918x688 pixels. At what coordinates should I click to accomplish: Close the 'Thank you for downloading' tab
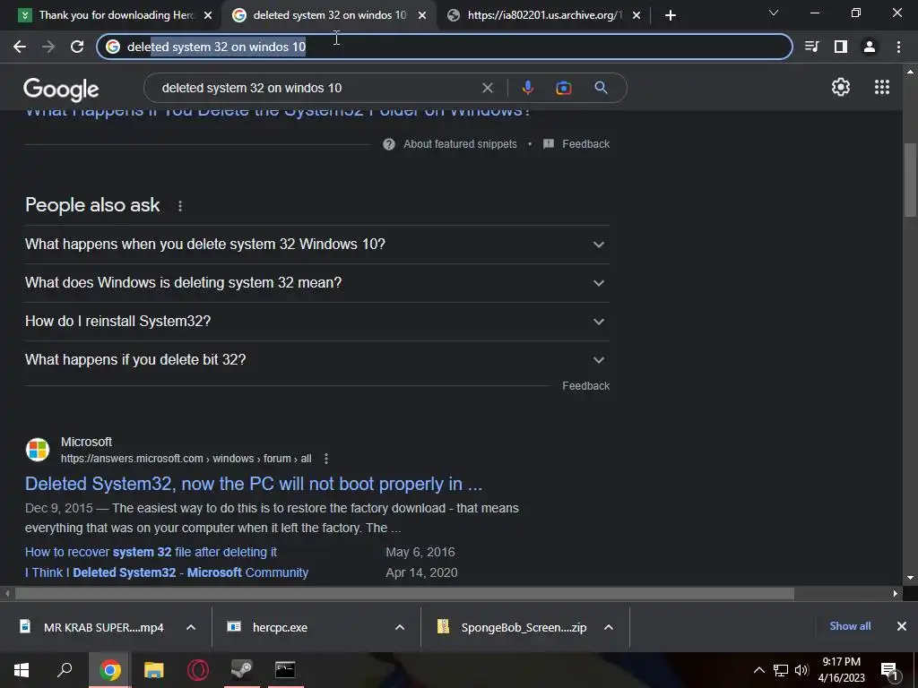pyautogui.click(x=208, y=15)
